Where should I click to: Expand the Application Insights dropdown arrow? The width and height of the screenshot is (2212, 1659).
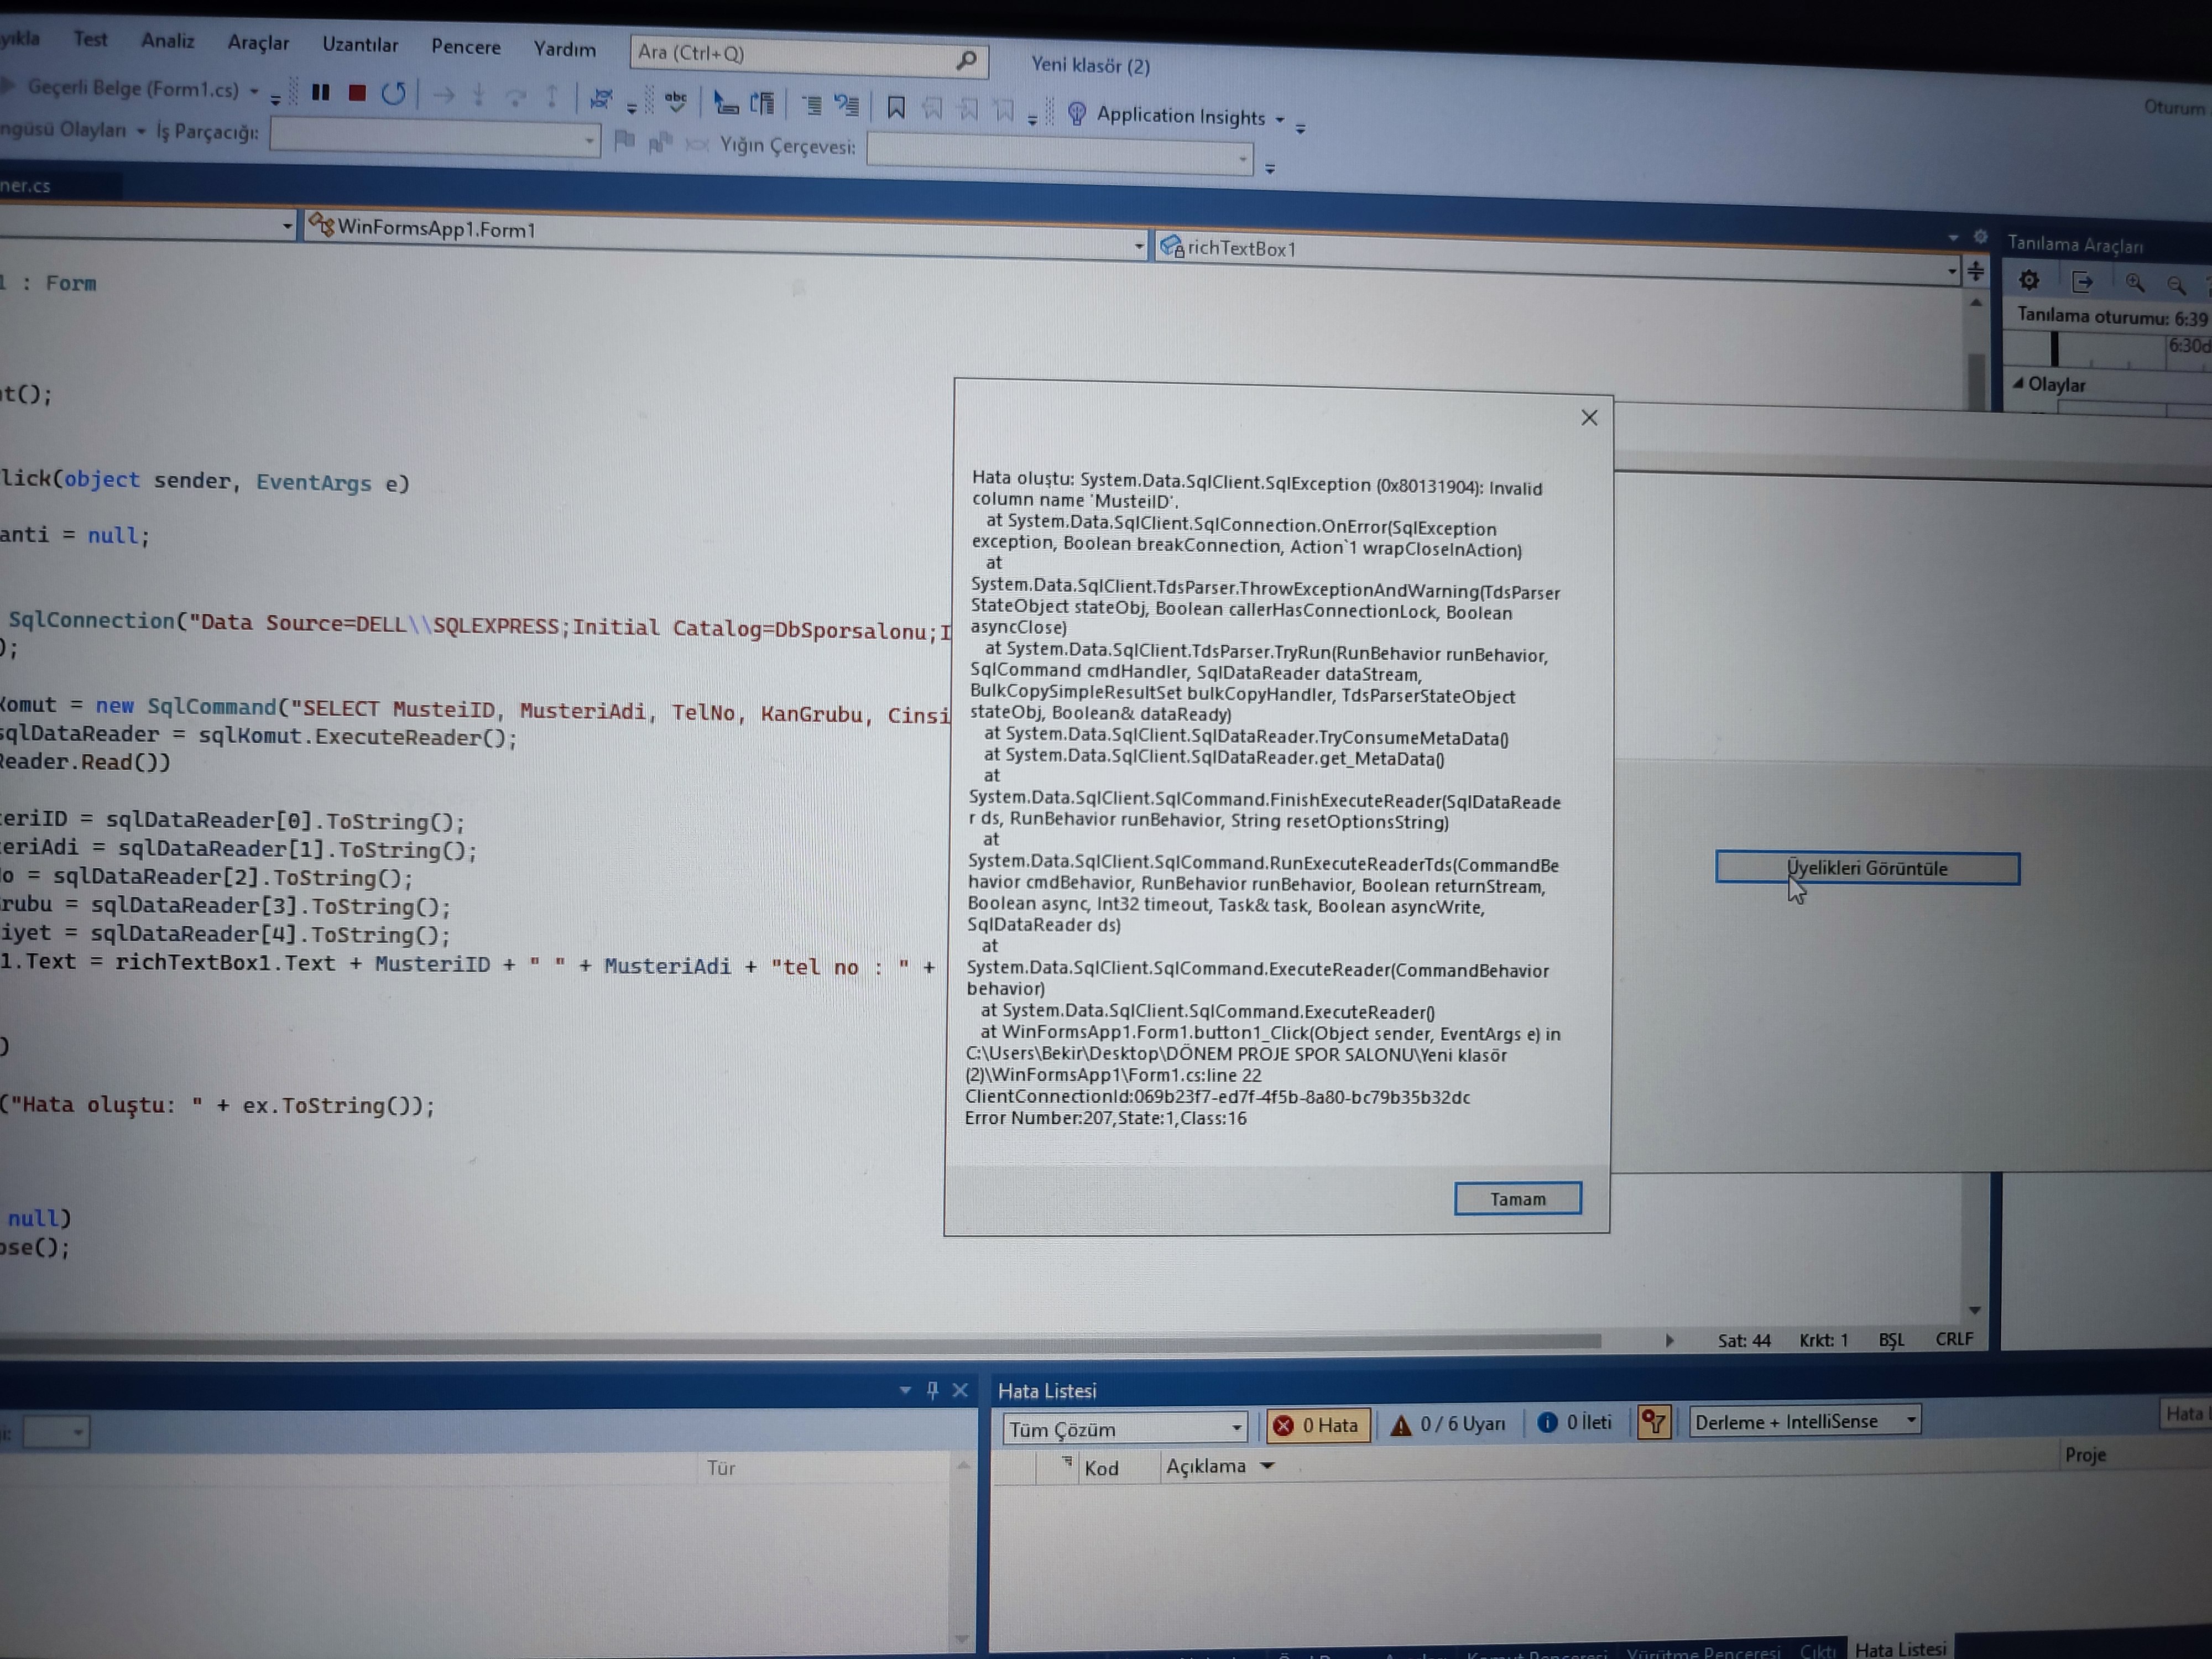tap(1280, 120)
